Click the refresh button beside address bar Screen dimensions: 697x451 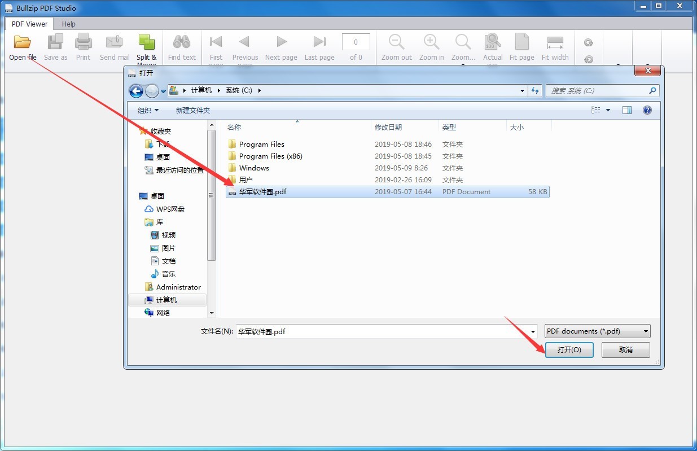coord(535,90)
